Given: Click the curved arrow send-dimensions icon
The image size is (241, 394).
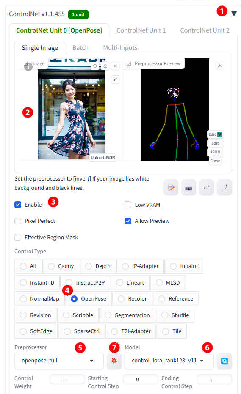Looking at the screenshot, I should point(224,187).
